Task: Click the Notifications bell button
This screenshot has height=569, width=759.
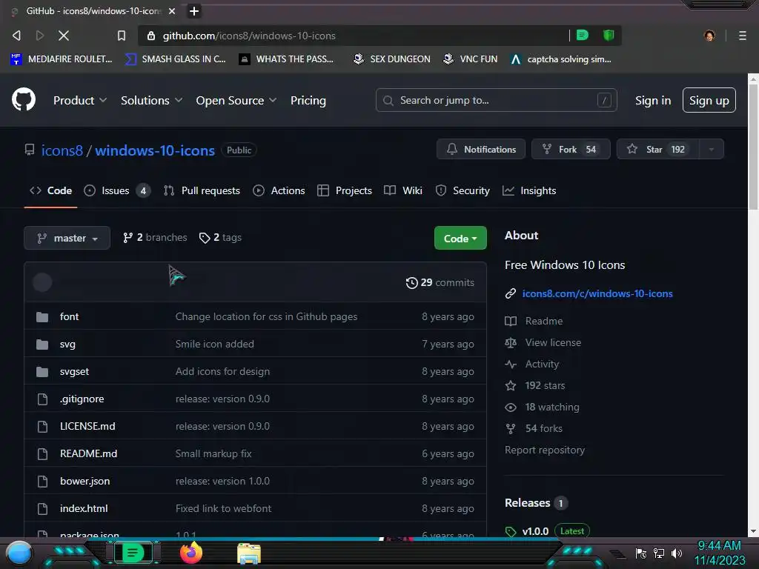Action: click(x=480, y=149)
